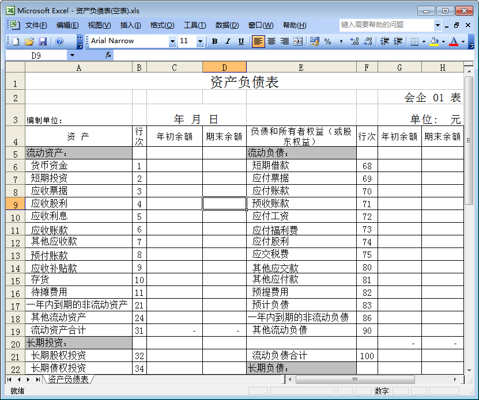Toggle Align Right
The width and height of the screenshot is (479, 400).
coord(284,41)
